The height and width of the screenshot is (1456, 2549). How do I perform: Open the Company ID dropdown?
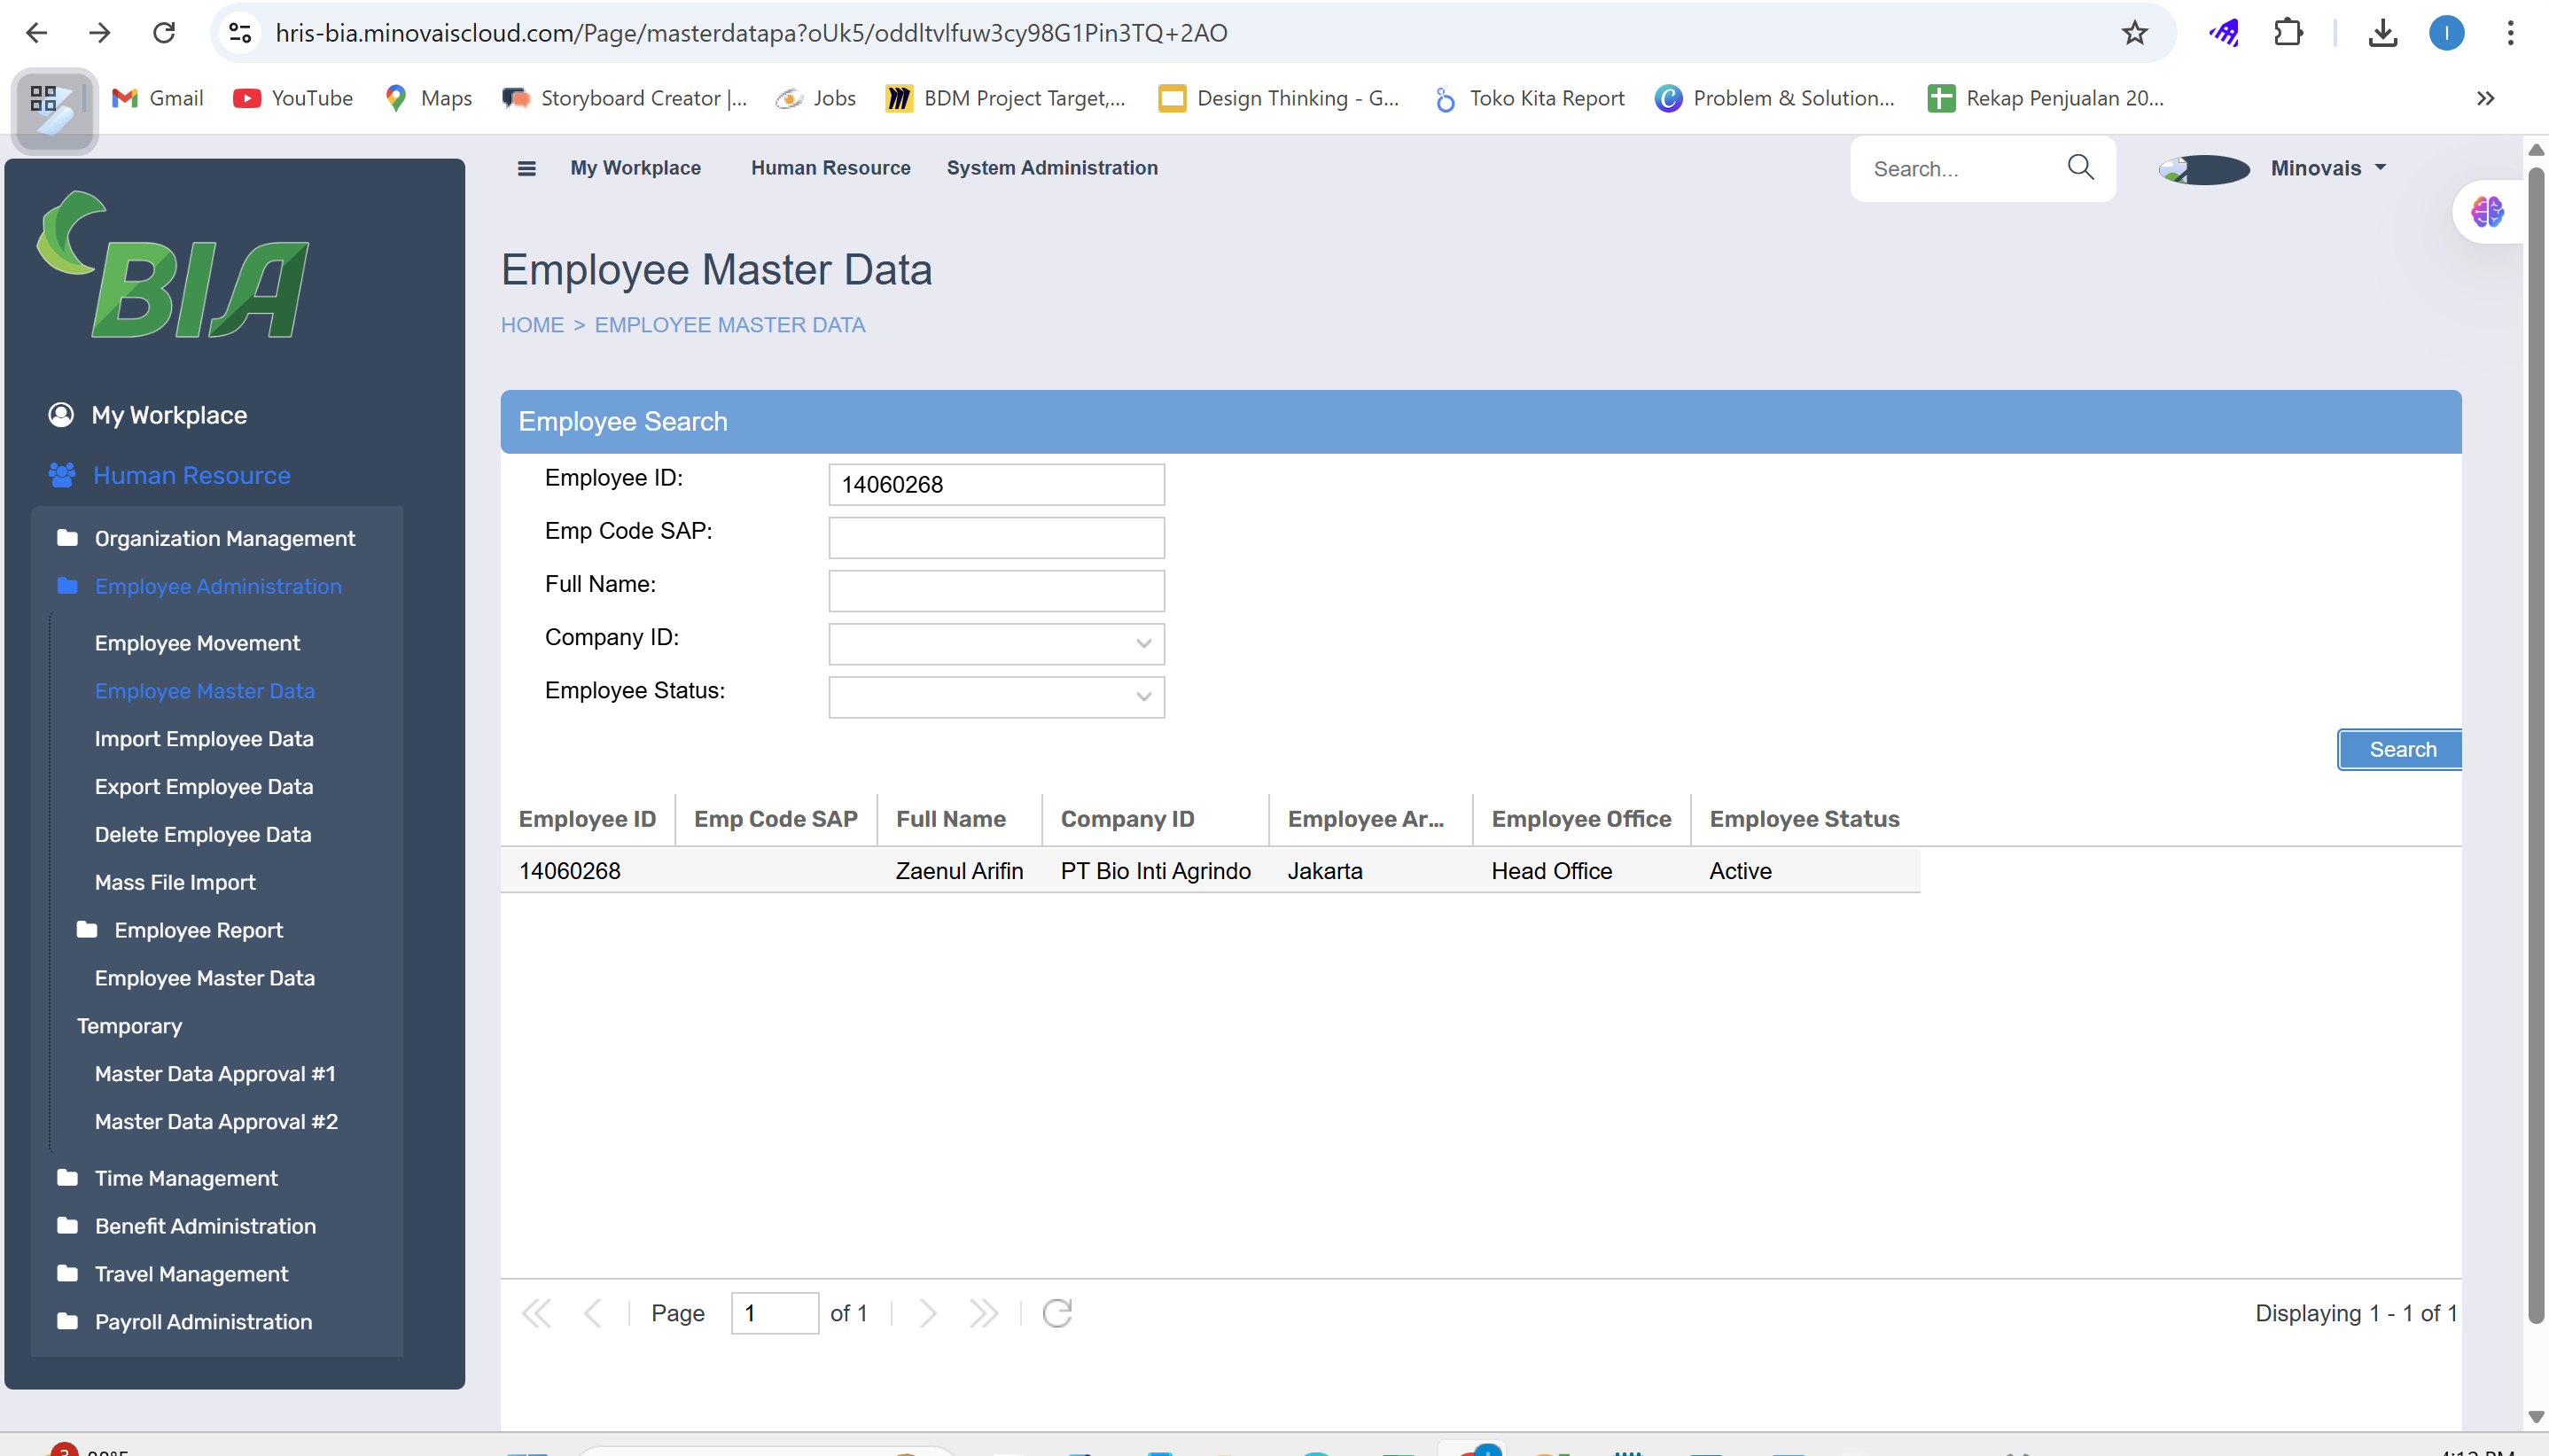(x=996, y=644)
